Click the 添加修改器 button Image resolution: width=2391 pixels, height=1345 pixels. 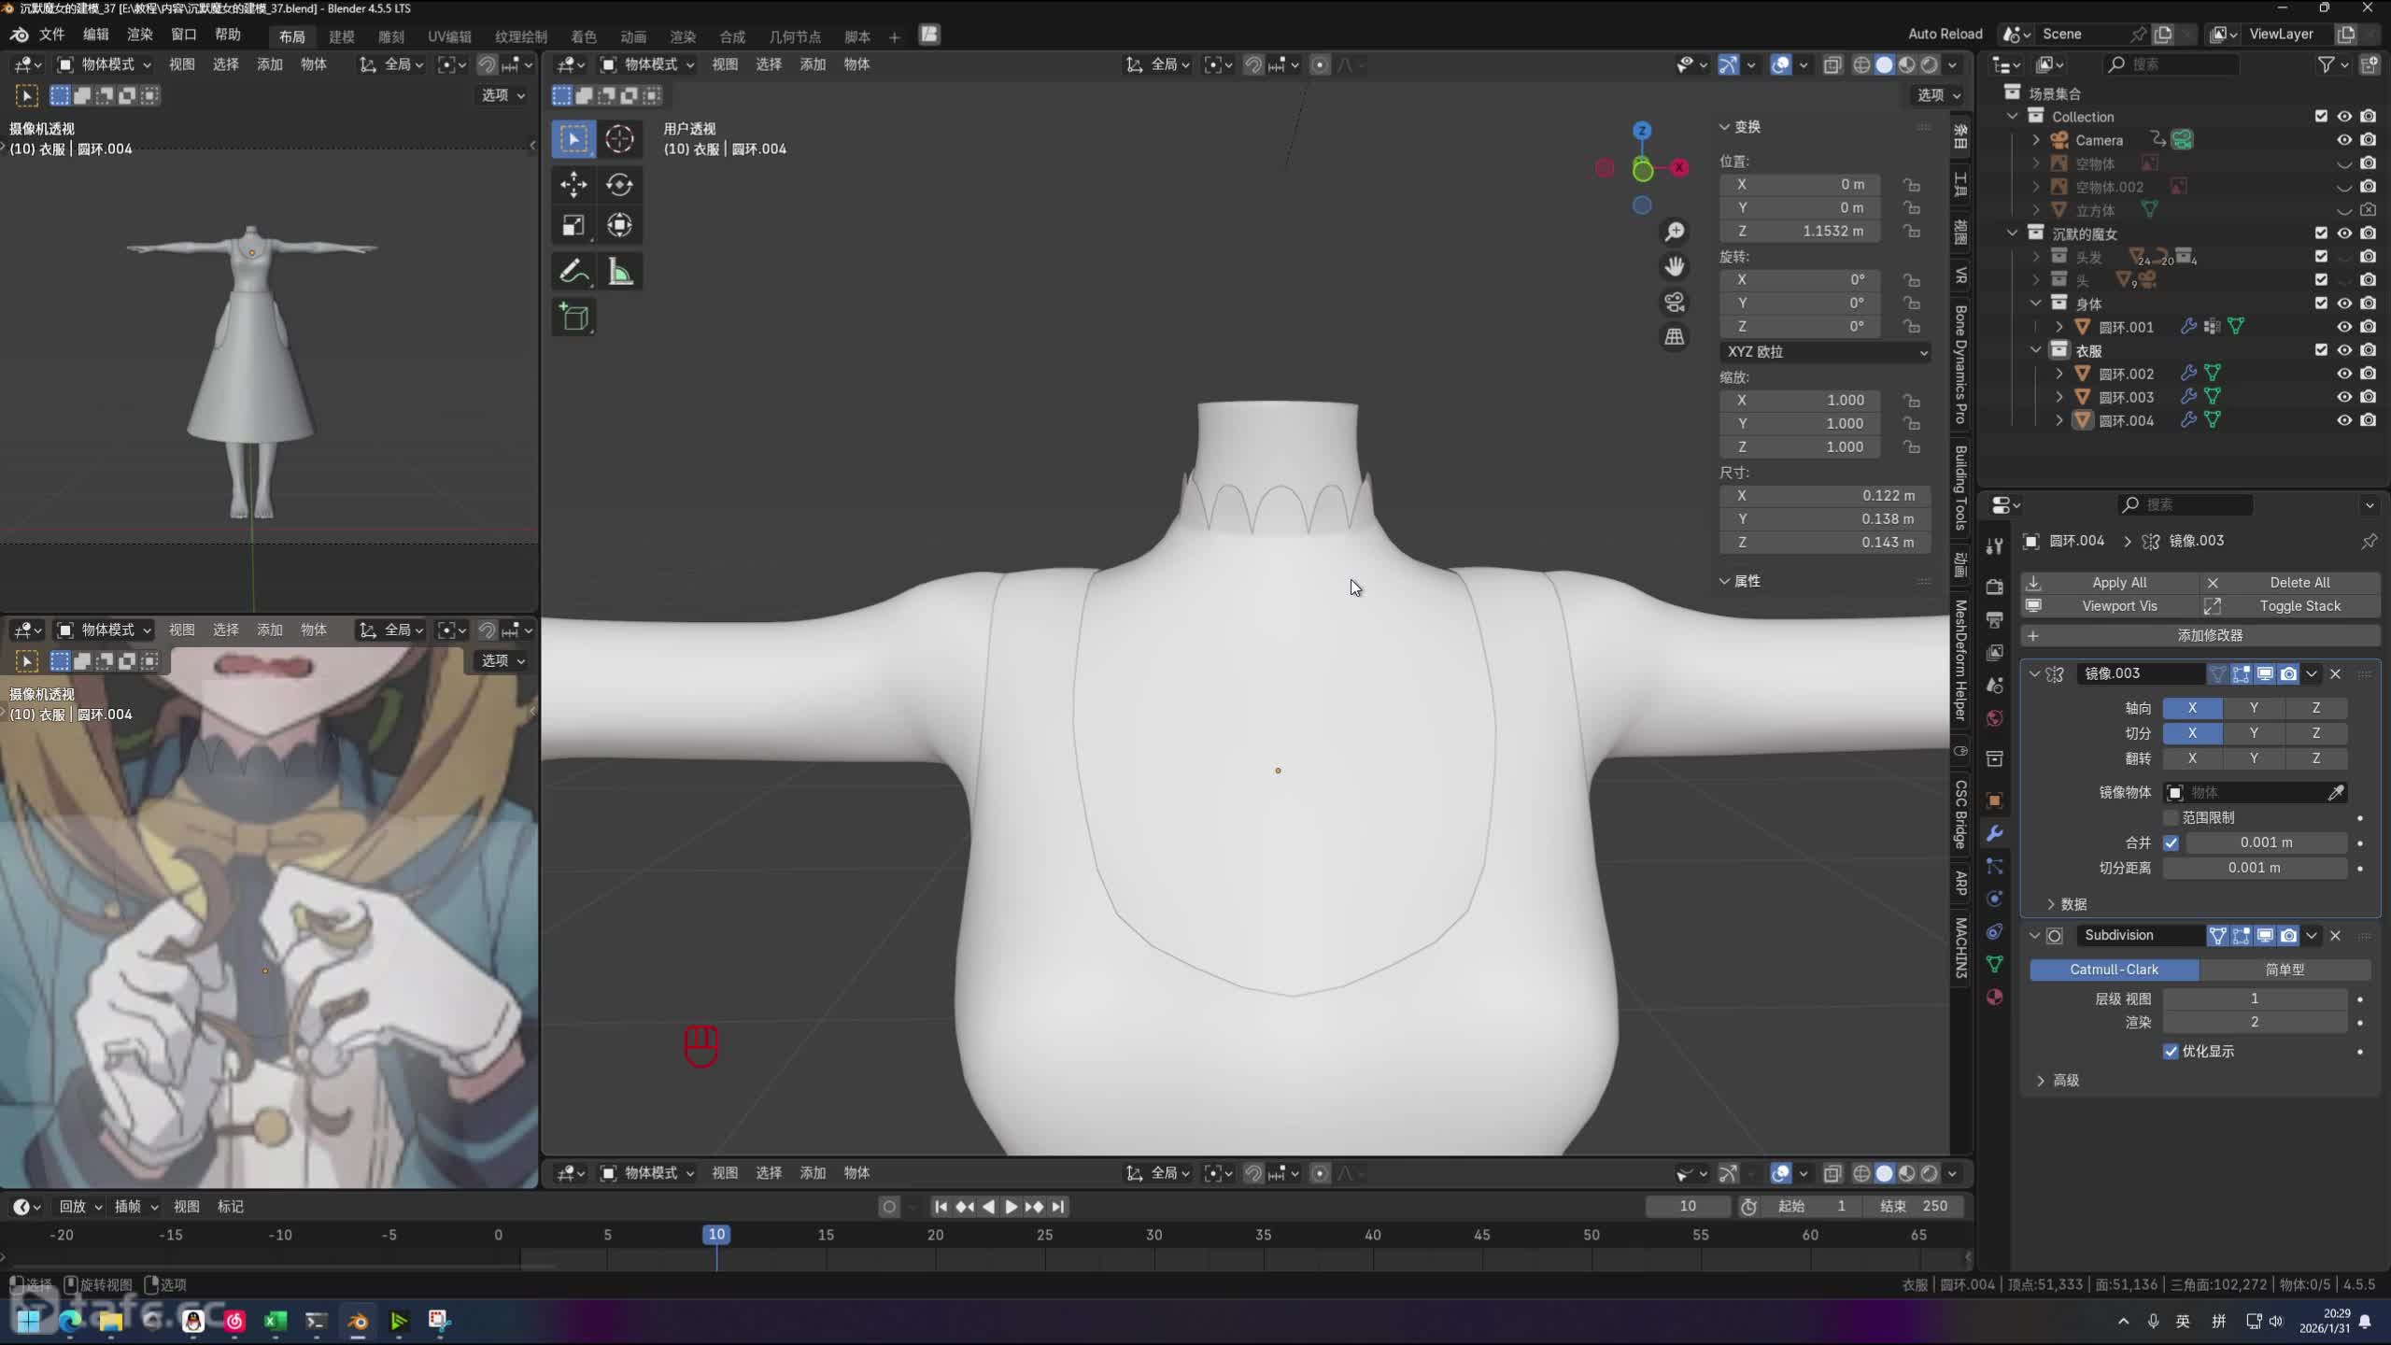click(x=2209, y=635)
